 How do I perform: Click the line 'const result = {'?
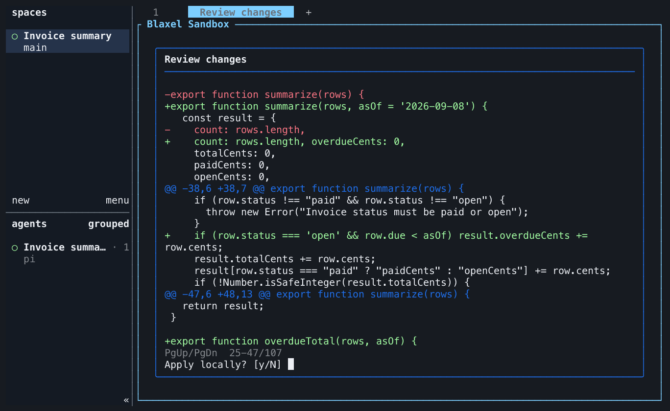[x=229, y=118]
